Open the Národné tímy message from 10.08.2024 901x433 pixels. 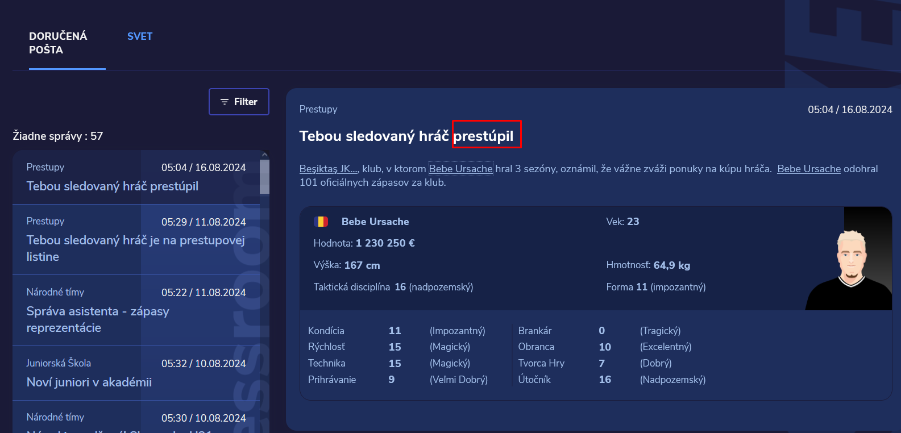[x=136, y=417]
